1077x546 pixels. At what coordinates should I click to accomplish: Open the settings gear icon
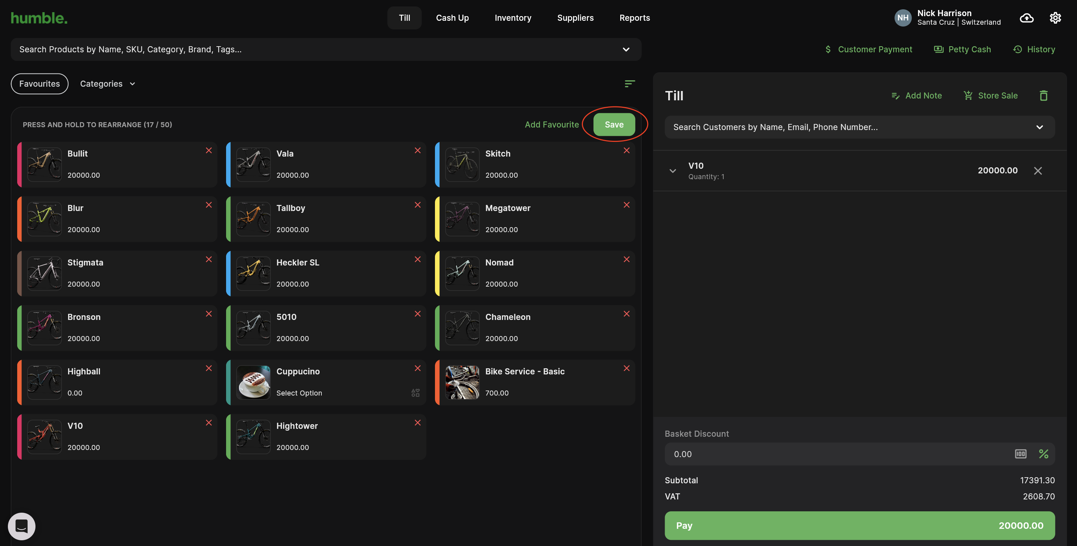(x=1055, y=18)
